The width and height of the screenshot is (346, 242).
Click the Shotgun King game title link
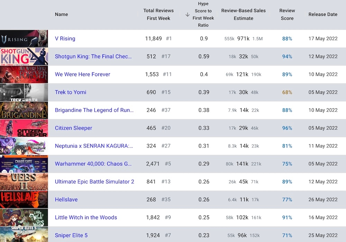[x=93, y=57]
